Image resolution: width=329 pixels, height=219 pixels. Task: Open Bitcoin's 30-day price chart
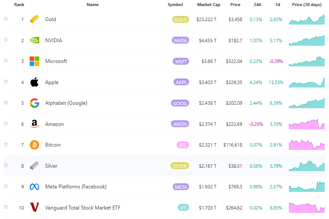point(307,145)
